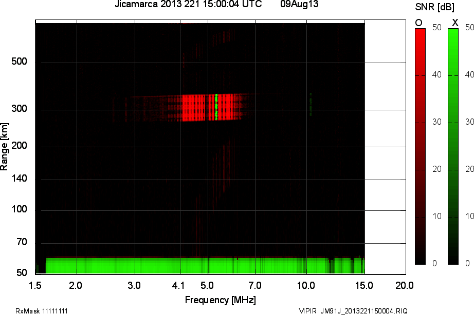
Task: Click the bright green band near 50 km
Action: click(x=185, y=266)
